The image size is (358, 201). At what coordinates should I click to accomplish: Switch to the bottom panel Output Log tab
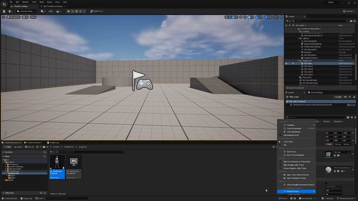53,143
